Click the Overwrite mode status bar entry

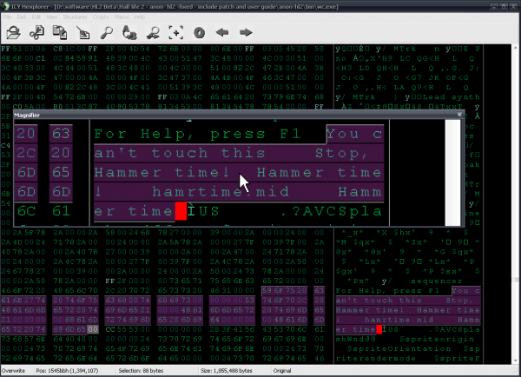click(x=13, y=371)
